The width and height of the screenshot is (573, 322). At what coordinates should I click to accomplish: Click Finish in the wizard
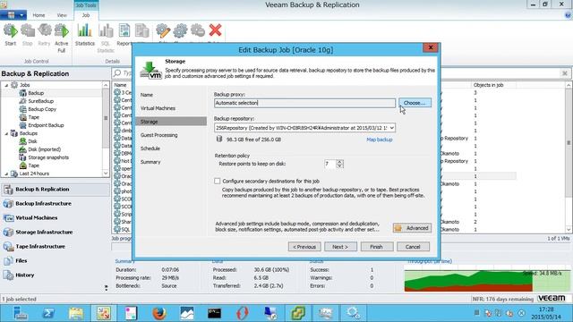377,247
